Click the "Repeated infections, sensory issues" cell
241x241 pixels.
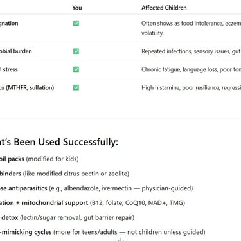pos(191,51)
